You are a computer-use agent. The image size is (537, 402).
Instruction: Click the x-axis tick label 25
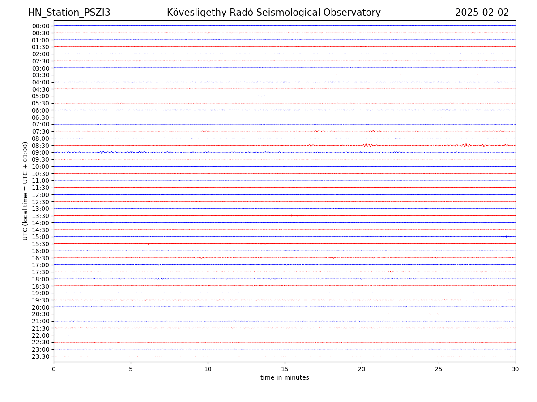point(439,369)
